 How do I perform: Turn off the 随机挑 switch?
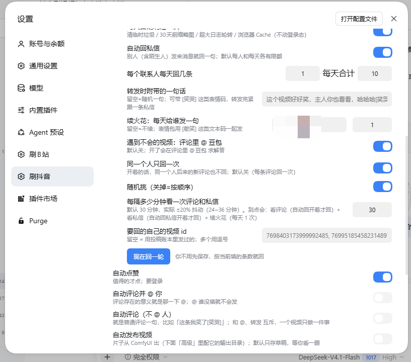tap(383, 187)
